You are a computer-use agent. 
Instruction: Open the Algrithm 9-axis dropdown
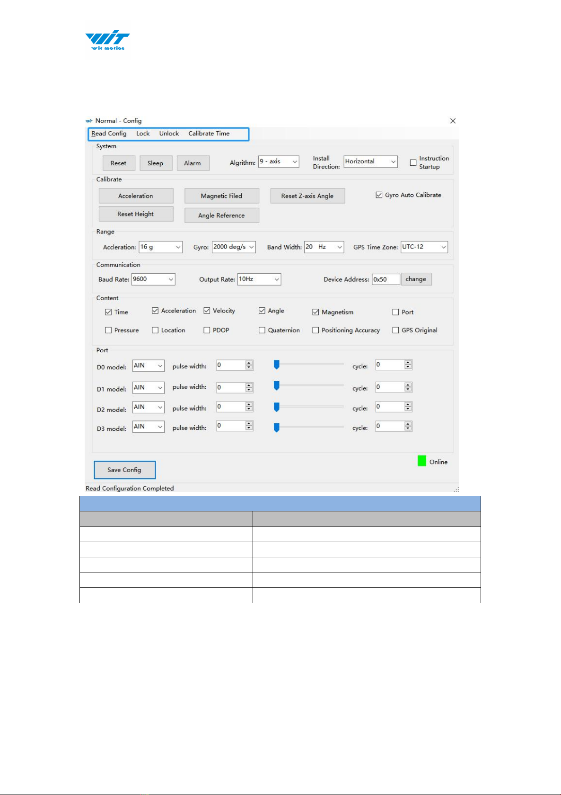pyautogui.click(x=279, y=161)
